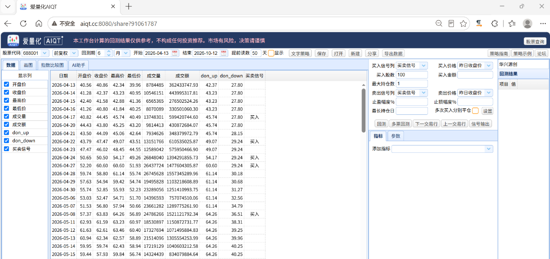The width and height of the screenshot is (550, 259).
Task: Switch to the AI助手 tab
Action: tap(78, 65)
